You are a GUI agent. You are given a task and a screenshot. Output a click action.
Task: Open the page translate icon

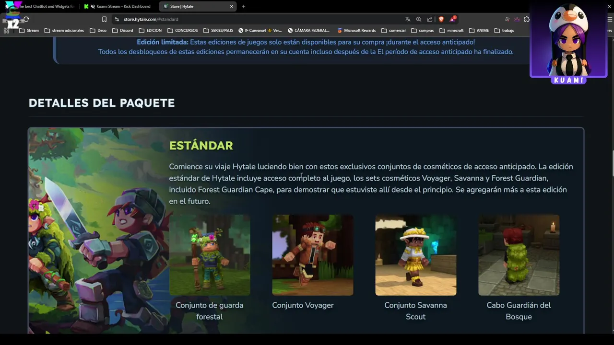(408, 19)
